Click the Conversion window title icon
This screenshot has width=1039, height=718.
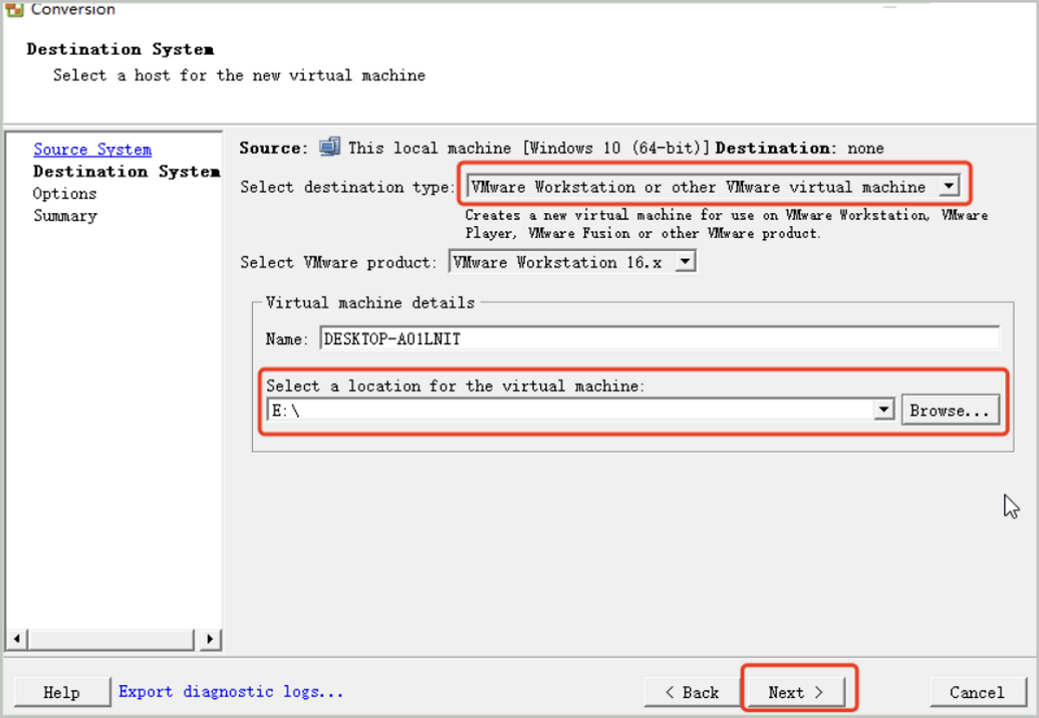pyautogui.click(x=14, y=10)
